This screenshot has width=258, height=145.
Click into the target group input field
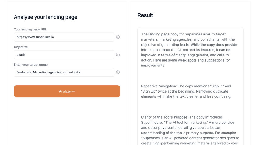coord(64,72)
